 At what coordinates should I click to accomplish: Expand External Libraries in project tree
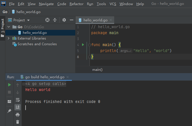pos(9,38)
